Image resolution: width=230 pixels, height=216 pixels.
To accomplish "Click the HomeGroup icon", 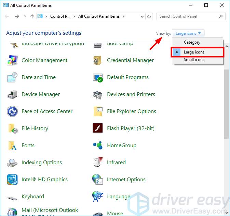I will [x=98, y=145].
